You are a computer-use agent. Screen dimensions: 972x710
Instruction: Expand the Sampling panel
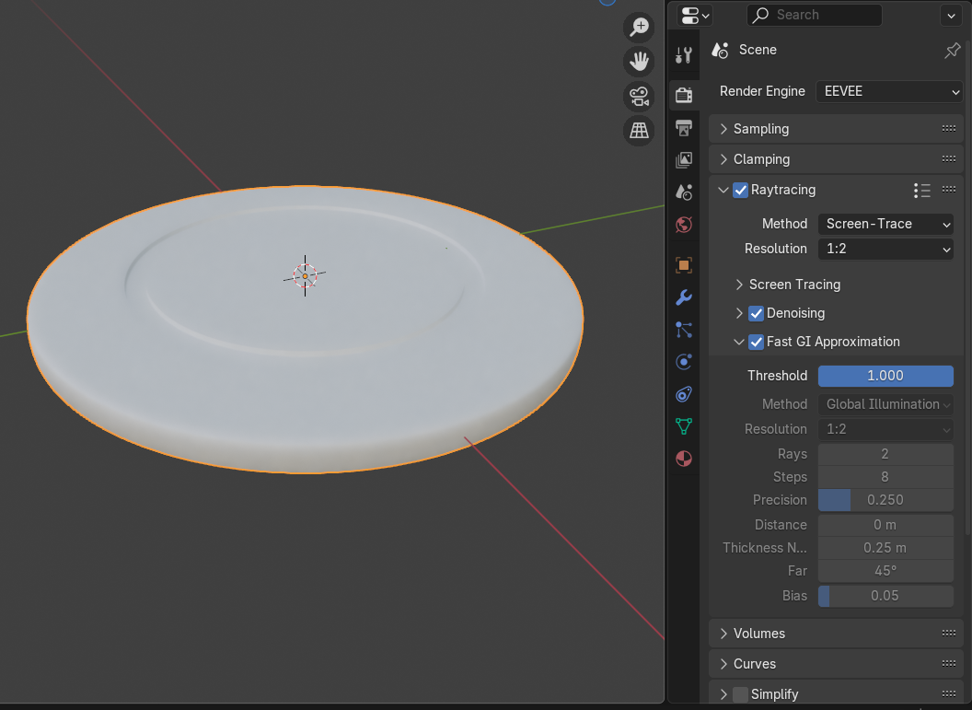coord(760,129)
